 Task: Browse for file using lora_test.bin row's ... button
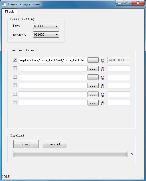click(93, 60)
